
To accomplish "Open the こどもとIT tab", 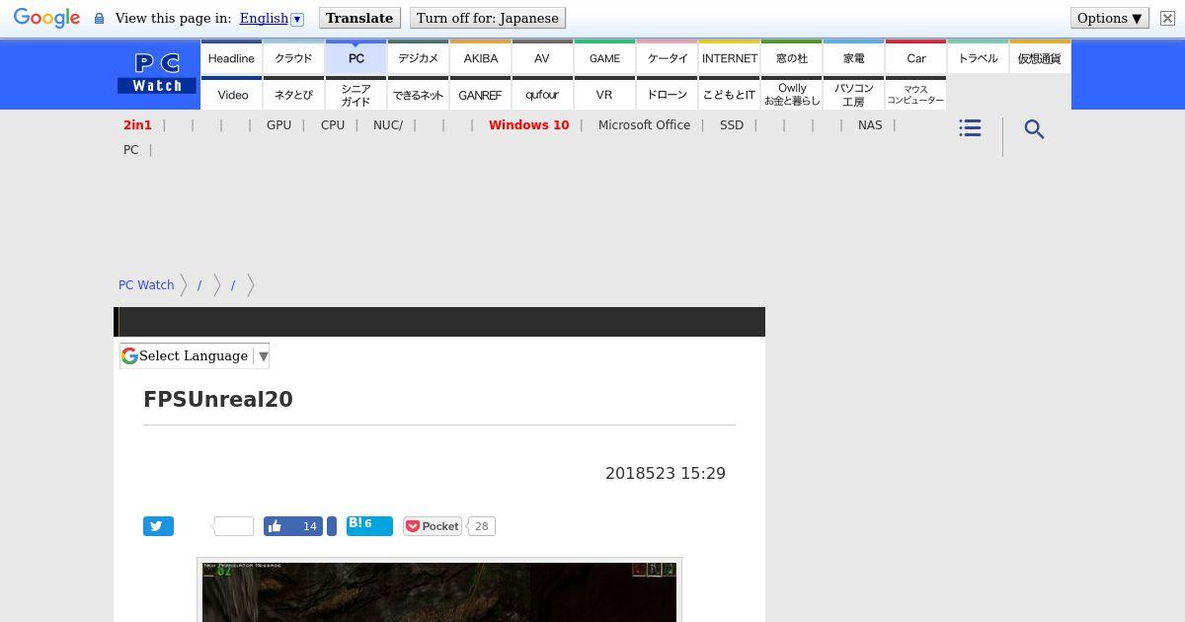I will [x=729, y=95].
